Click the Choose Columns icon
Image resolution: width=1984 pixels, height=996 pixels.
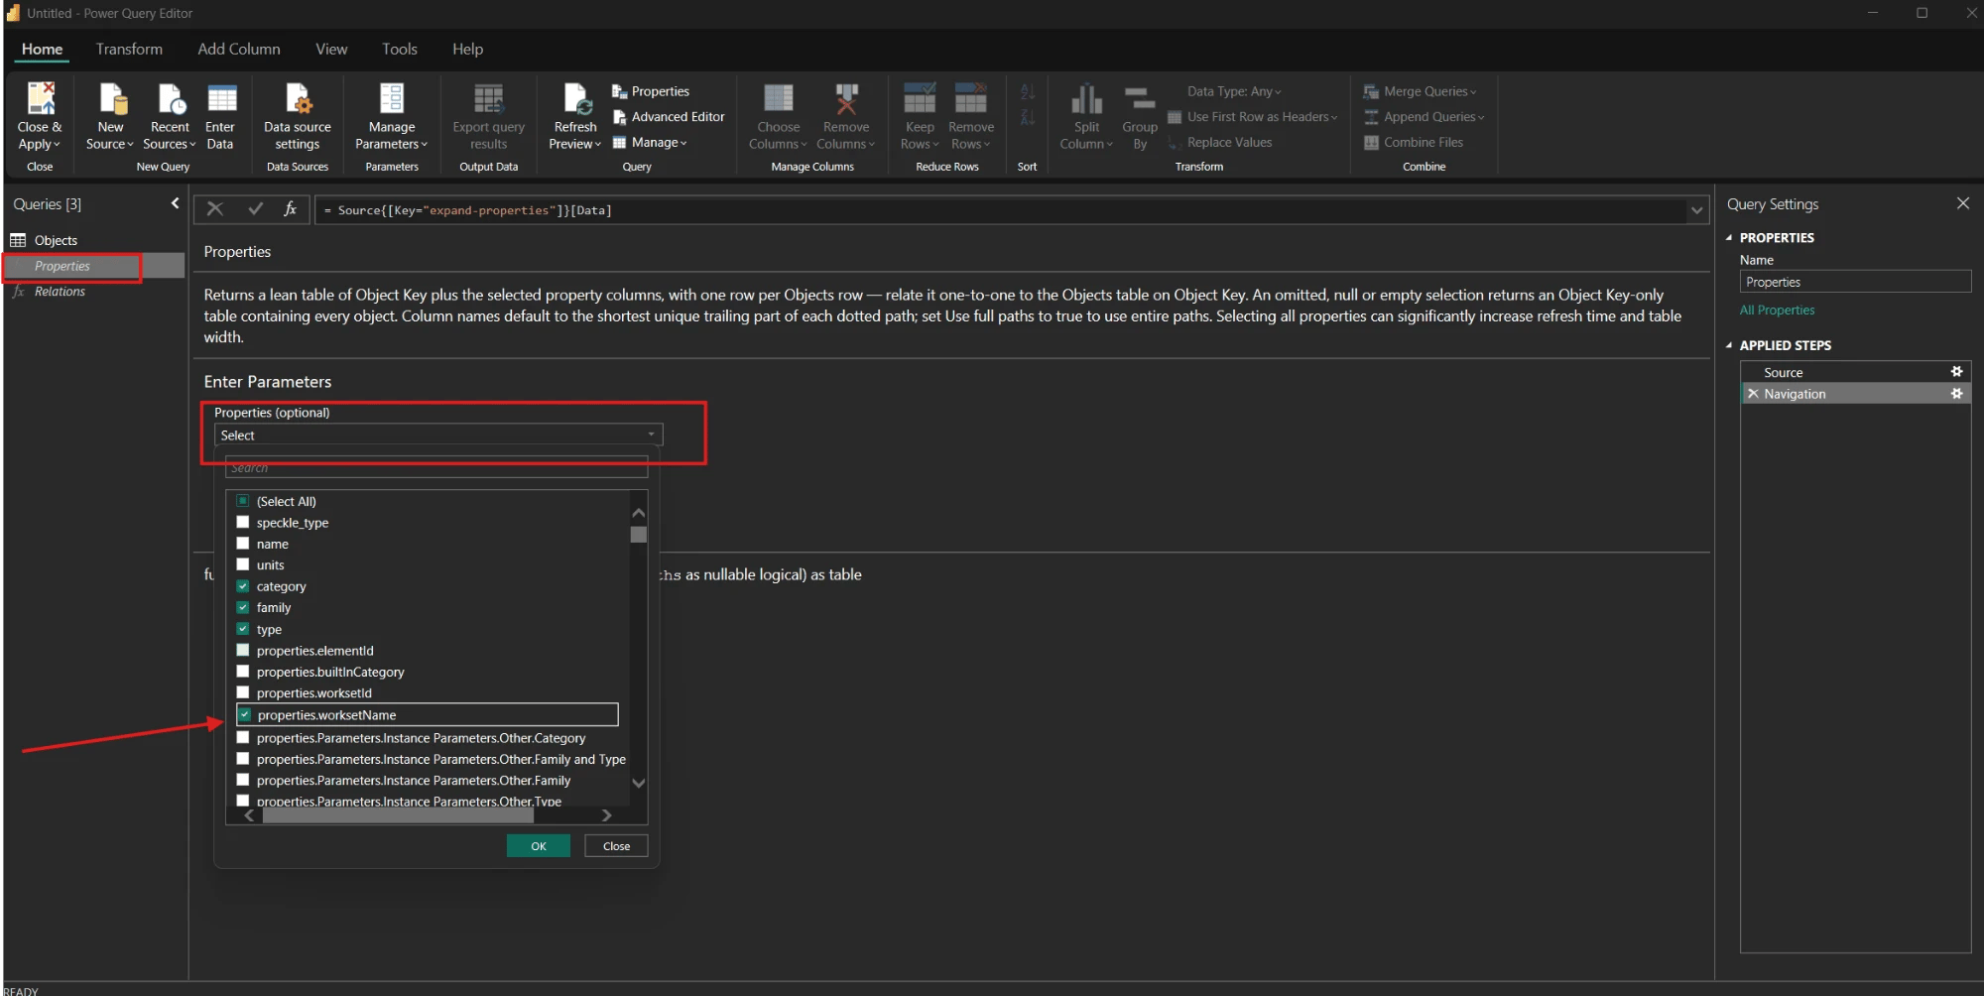[x=779, y=99]
